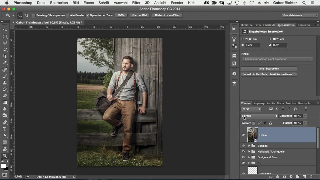Add a layer mask

(284, 177)
